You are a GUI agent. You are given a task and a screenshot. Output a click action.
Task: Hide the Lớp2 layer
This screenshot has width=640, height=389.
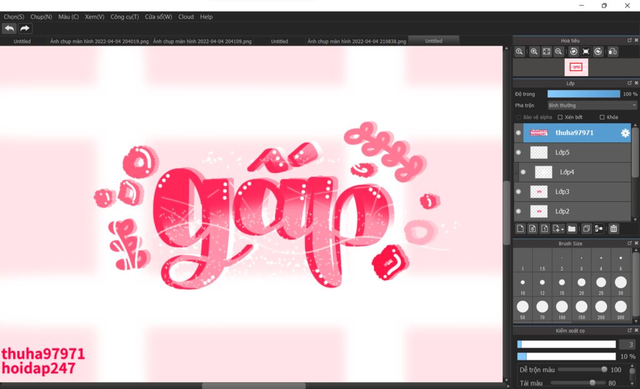(518, 211)
